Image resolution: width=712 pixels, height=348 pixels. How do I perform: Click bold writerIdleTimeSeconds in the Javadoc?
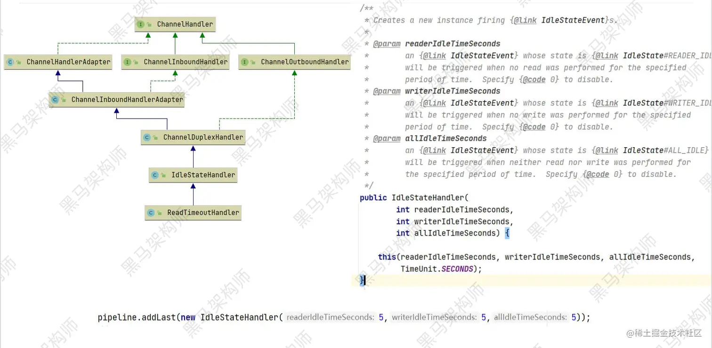click(453, 91)
